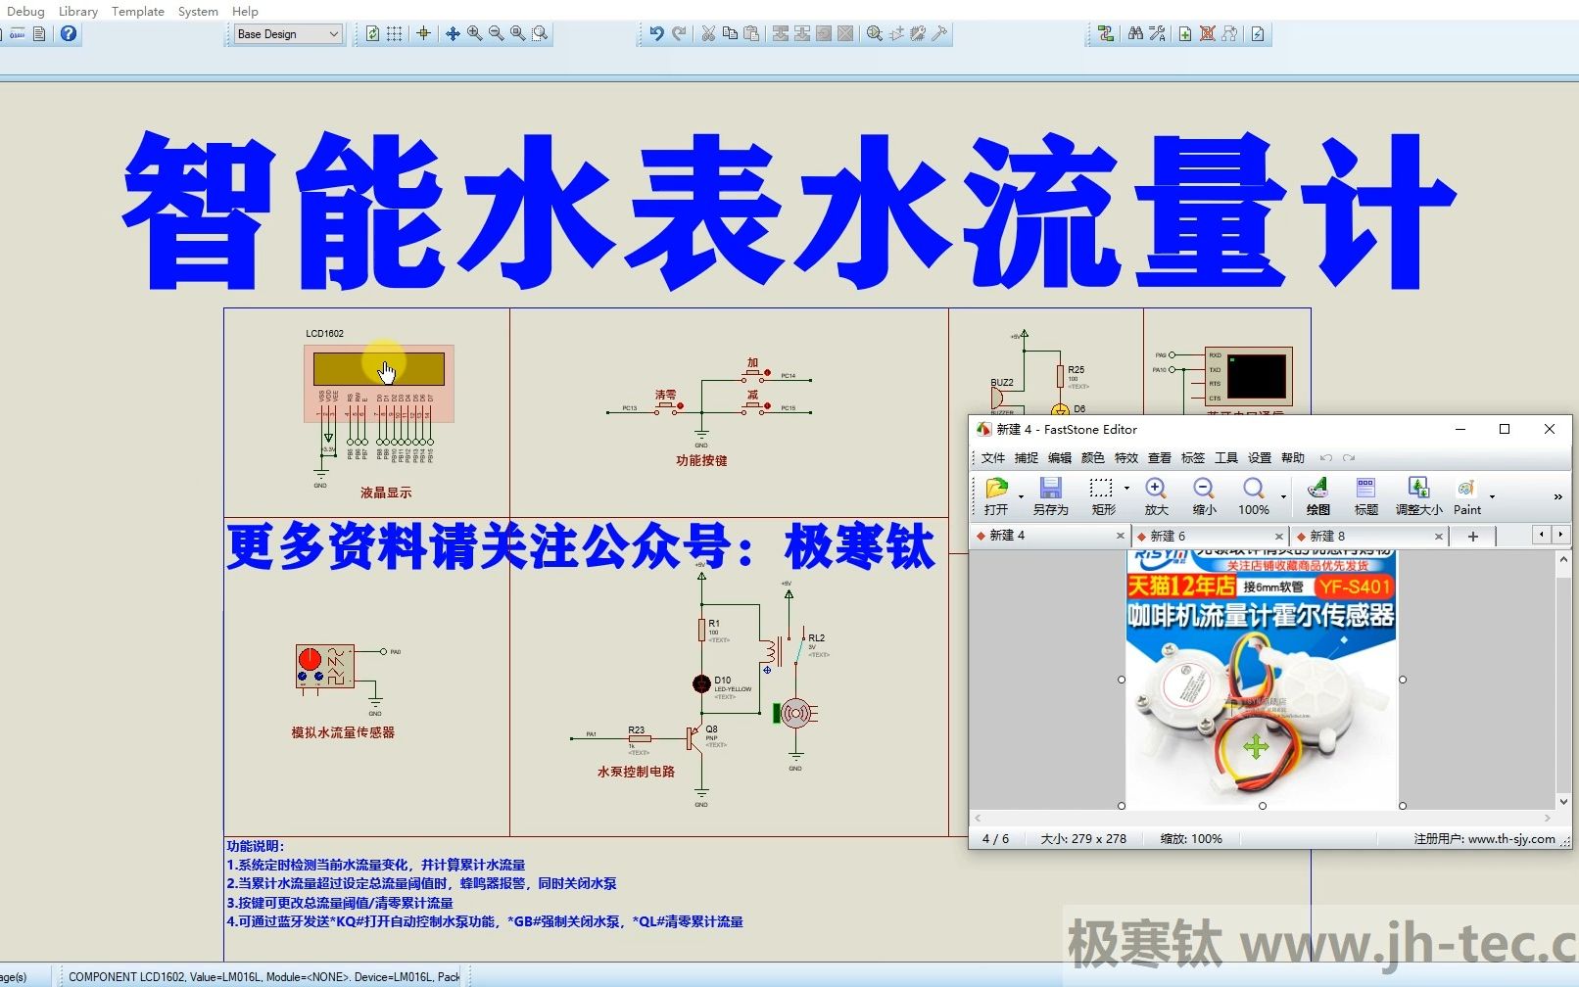Click the Zoom to area icon
The width and height of the screenshot is (1579, 987).
tap(539, 33)
